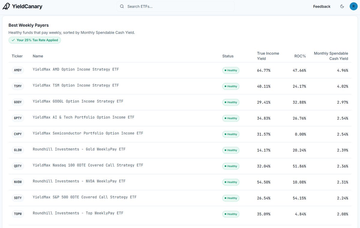The height and width of the screenshot is (228, 360).
Task: Select Roundhill Gold WeeklyPay ETF name
Action: pos(79,149)
